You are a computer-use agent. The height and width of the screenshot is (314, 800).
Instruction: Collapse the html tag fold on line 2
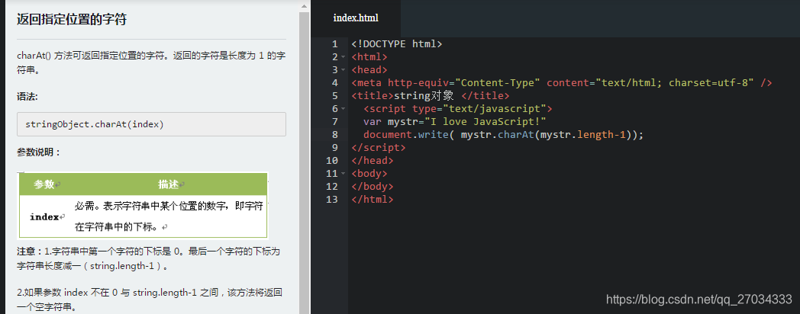coord(344,57)
